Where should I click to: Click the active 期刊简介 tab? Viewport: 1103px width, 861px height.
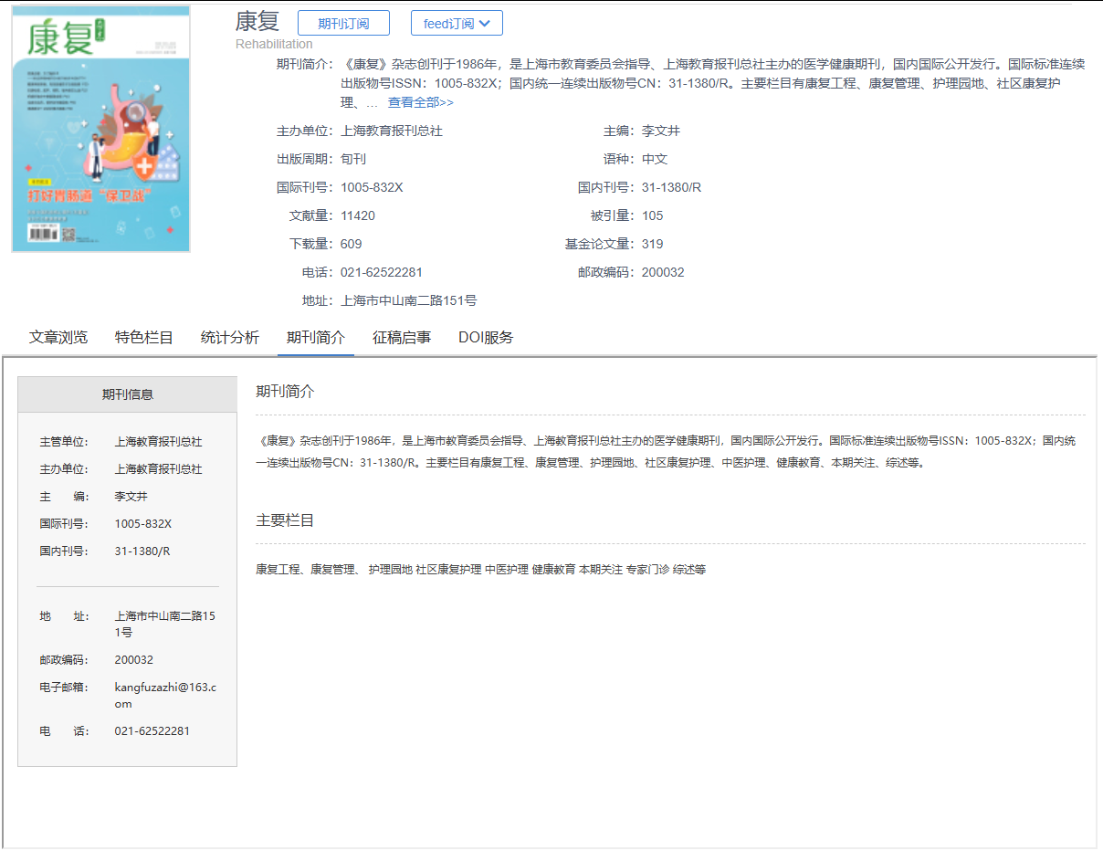pyautogui.click(x=315, y=336)
